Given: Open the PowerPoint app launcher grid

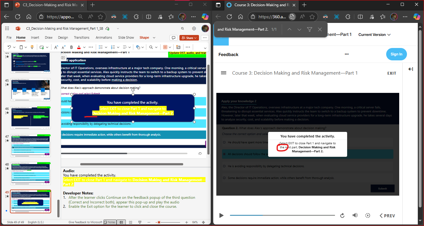Looking at the screenshot, I should click(x=7, y=28).
